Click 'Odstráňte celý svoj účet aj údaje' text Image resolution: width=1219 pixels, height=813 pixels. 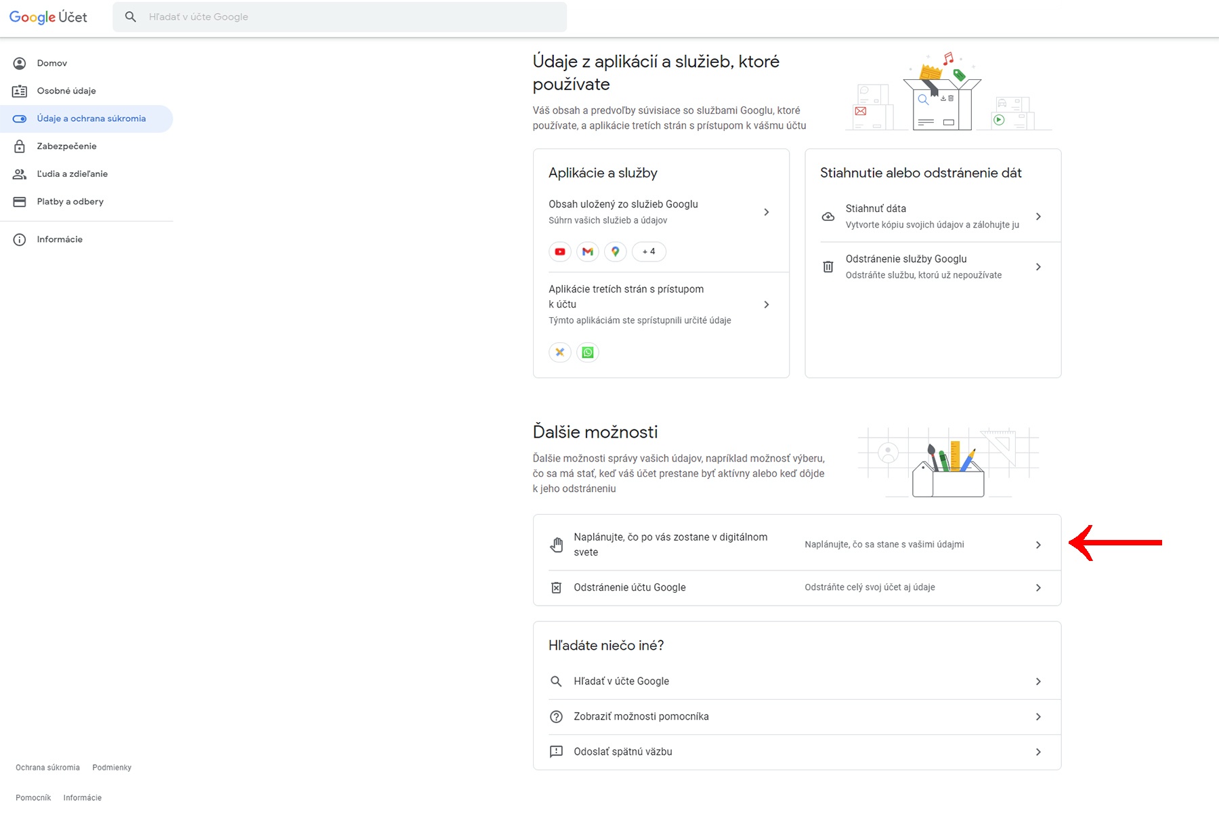coord(870,587)
